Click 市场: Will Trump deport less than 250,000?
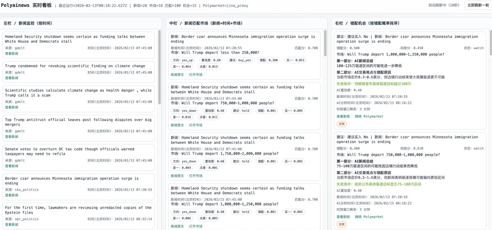 (215, 52)
